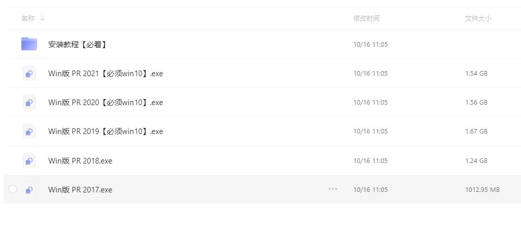Select Win版 PR 2018.exe file name
Viewport: 521px width, 230px height.
click(x=80, y=160)
